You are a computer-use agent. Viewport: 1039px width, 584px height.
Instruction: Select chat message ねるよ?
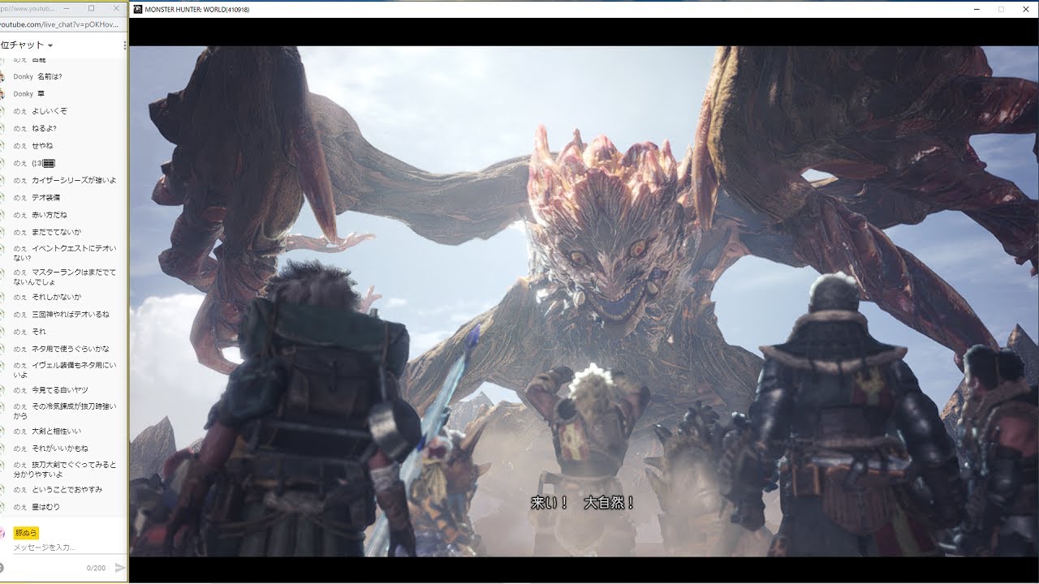coord(44,128)
